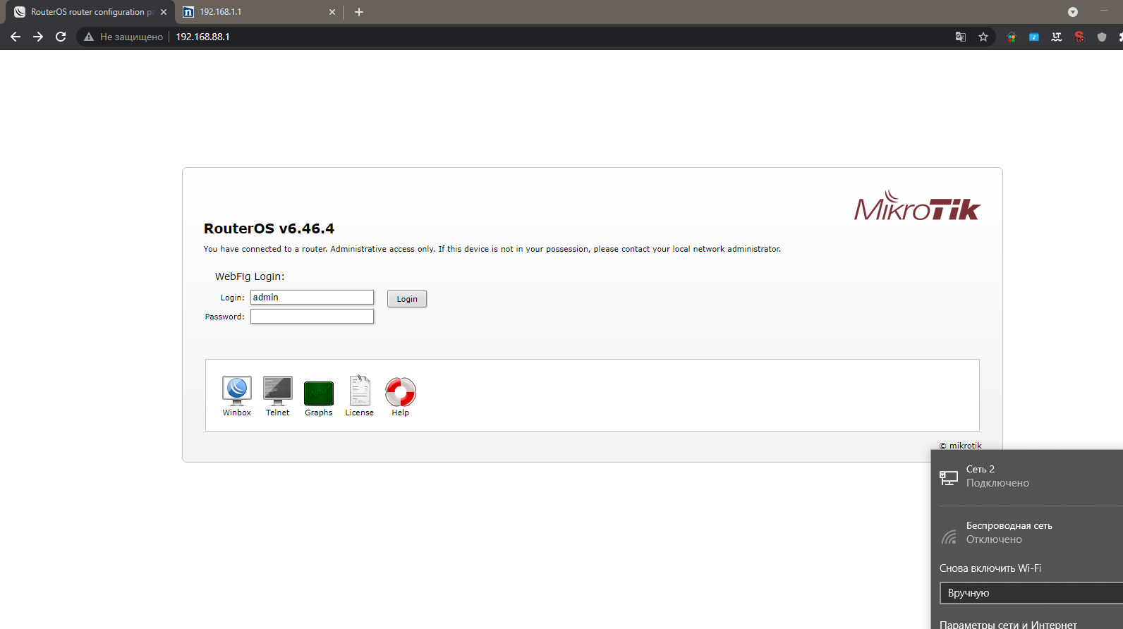1123x629 pixels.
Task: Focus the Password input field
Action: [x=312, y=317]
